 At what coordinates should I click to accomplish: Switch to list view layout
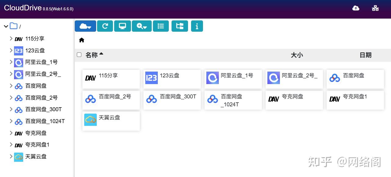click(x=161, y=26)
